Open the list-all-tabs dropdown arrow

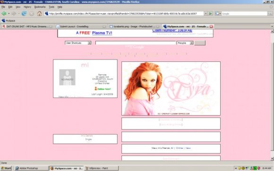tap(272, 26)
